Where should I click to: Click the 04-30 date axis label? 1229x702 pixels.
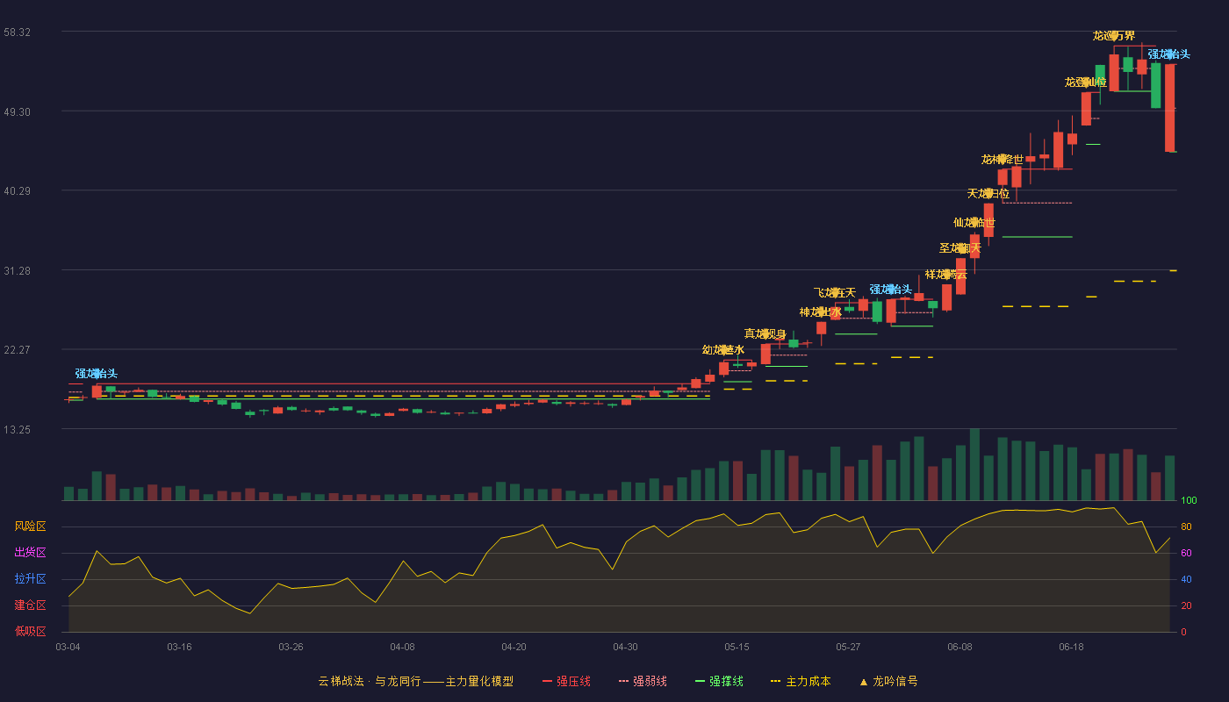pyautogui.click(x=626, y=647)
